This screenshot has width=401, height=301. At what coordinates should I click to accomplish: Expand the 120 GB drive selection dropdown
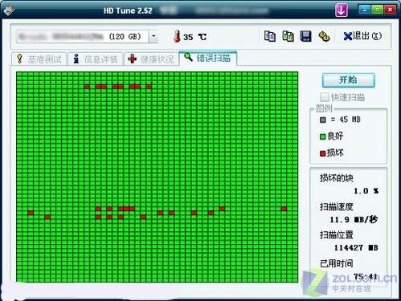coord(153,37)
